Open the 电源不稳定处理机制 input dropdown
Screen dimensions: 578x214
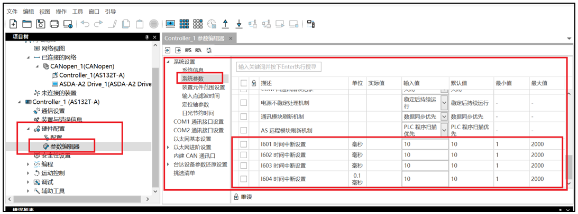click(444, 103)
